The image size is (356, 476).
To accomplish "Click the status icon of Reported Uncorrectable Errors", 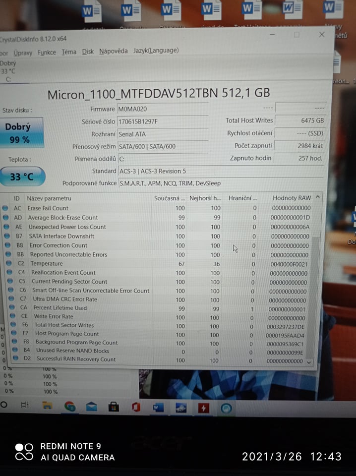I will (8, 254).
